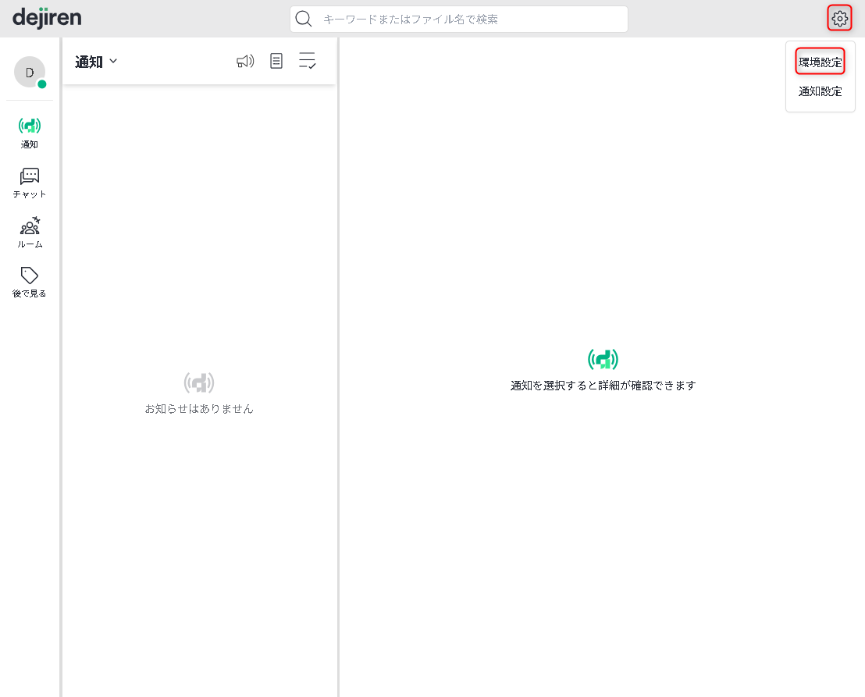Click the magnifier search icon

pyautogui.click(x=304, y=19)
